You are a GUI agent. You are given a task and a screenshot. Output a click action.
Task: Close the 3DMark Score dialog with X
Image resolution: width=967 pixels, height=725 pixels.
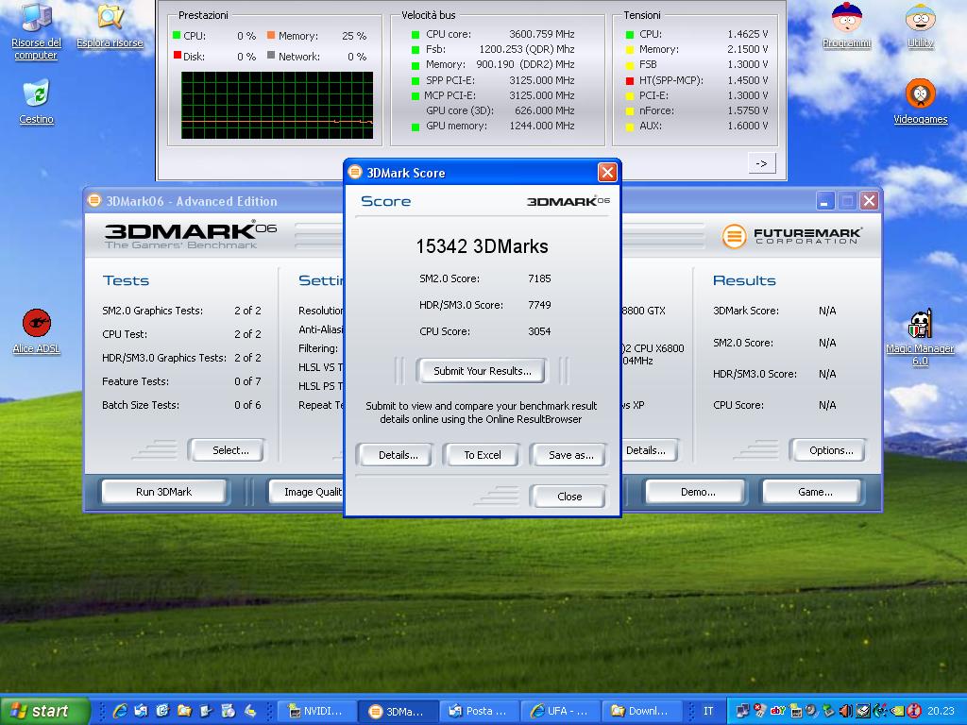tap(607, 173)
